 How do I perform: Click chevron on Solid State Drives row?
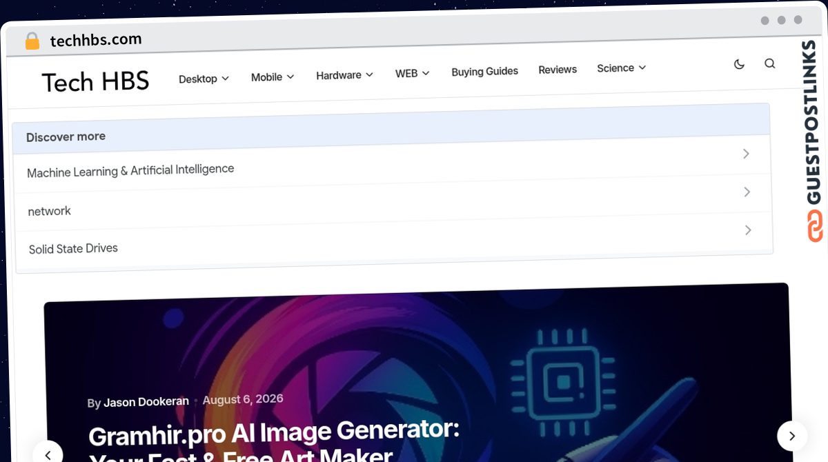pos(748,230)
